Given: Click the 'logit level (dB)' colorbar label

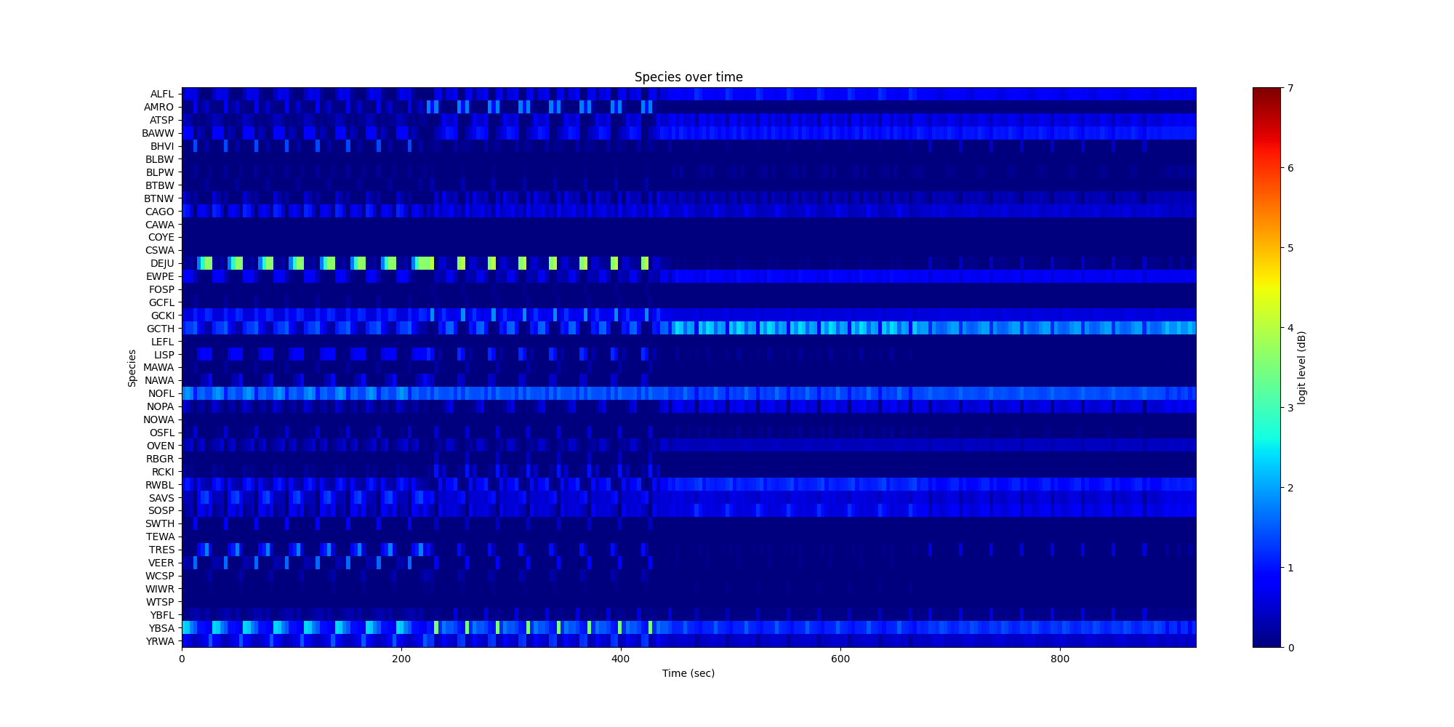Looking at the screenshot, I should click(1301, 368).
